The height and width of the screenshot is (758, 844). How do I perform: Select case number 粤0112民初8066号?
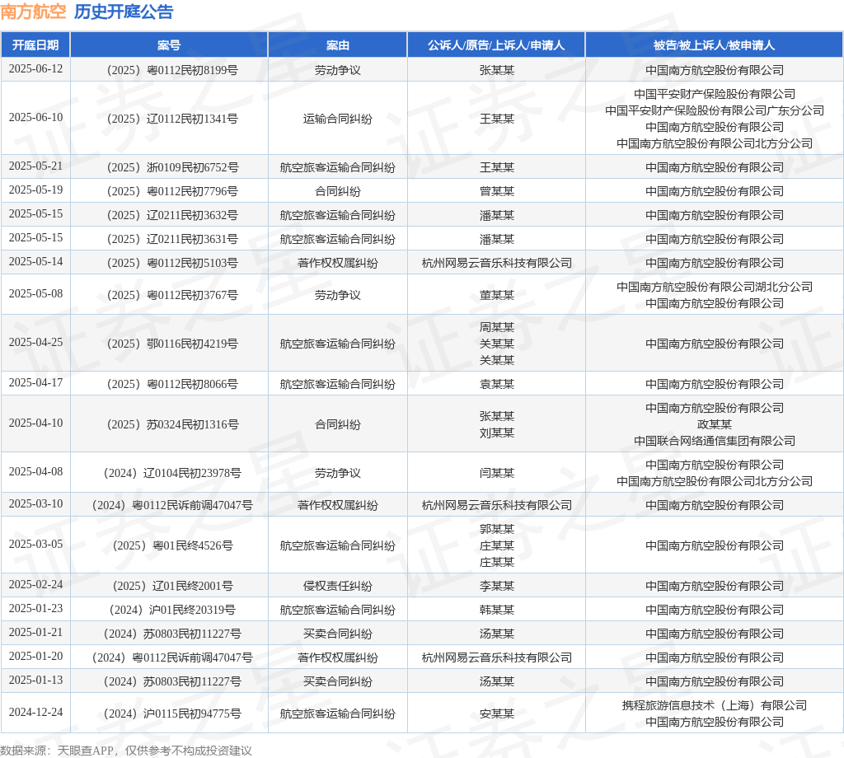172,384
